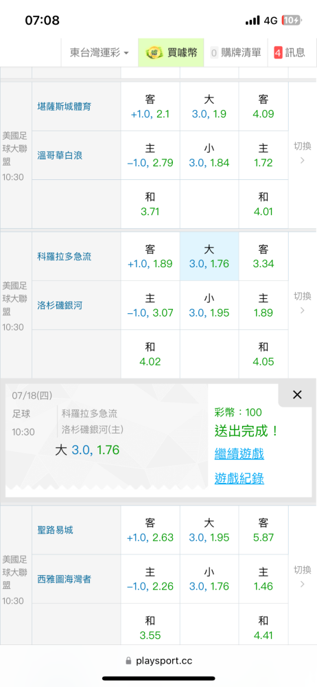Open the 東台灣運彩 dropdown
Viewport: 317px width, 687px height.
tap(99, 53)
